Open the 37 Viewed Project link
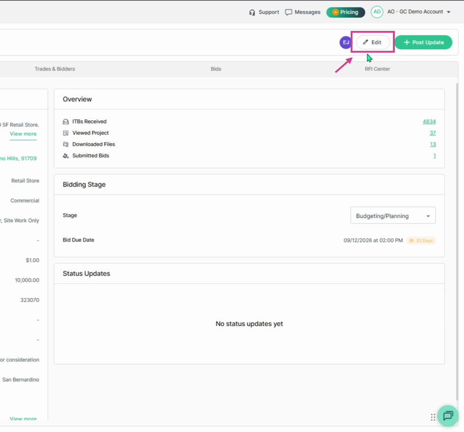464x432 pixels. (x=433, y=133)
